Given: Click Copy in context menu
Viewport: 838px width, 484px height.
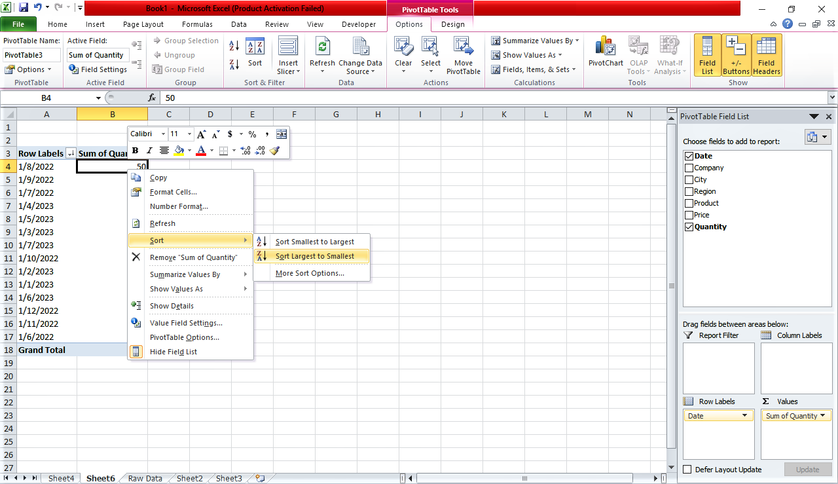Looking at the screenshot, I should coord(191,177).
